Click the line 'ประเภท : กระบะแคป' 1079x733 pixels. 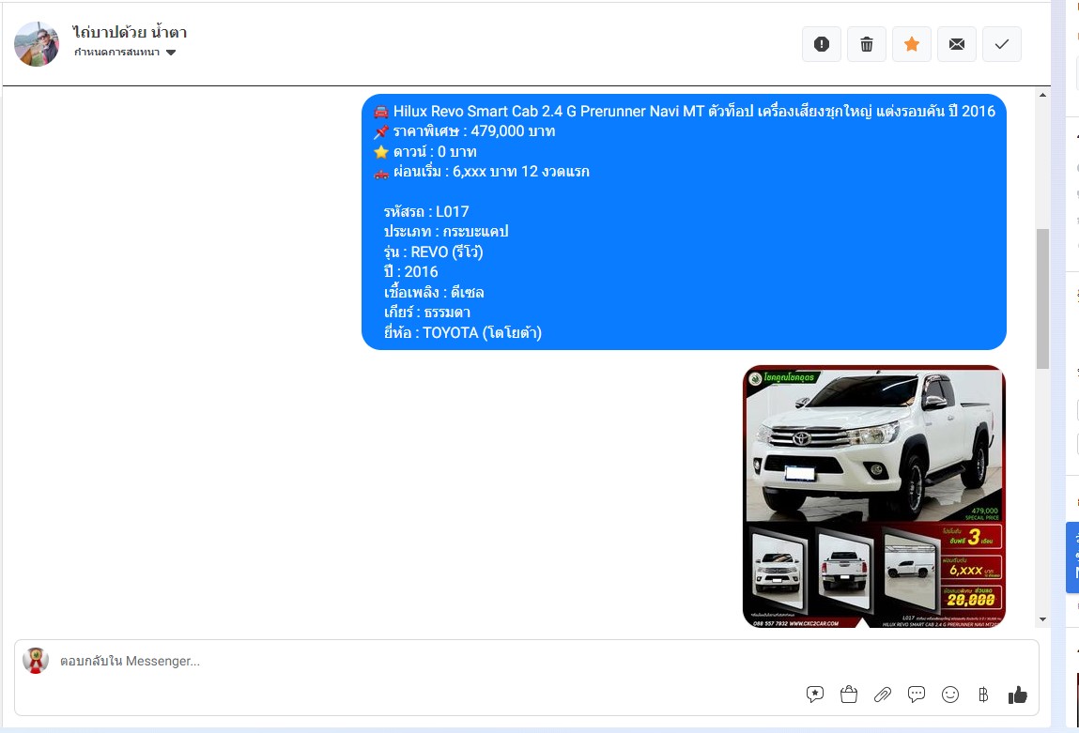[446, 232]
